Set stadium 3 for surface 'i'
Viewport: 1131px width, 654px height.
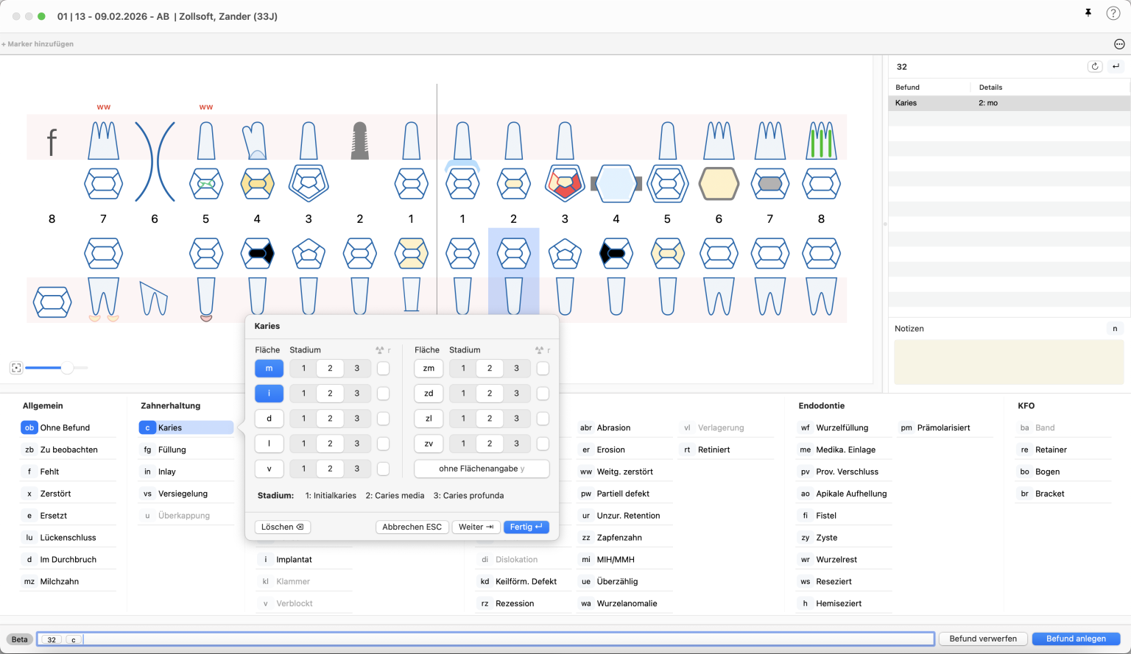pyautogui.click(x=357, y=394)
